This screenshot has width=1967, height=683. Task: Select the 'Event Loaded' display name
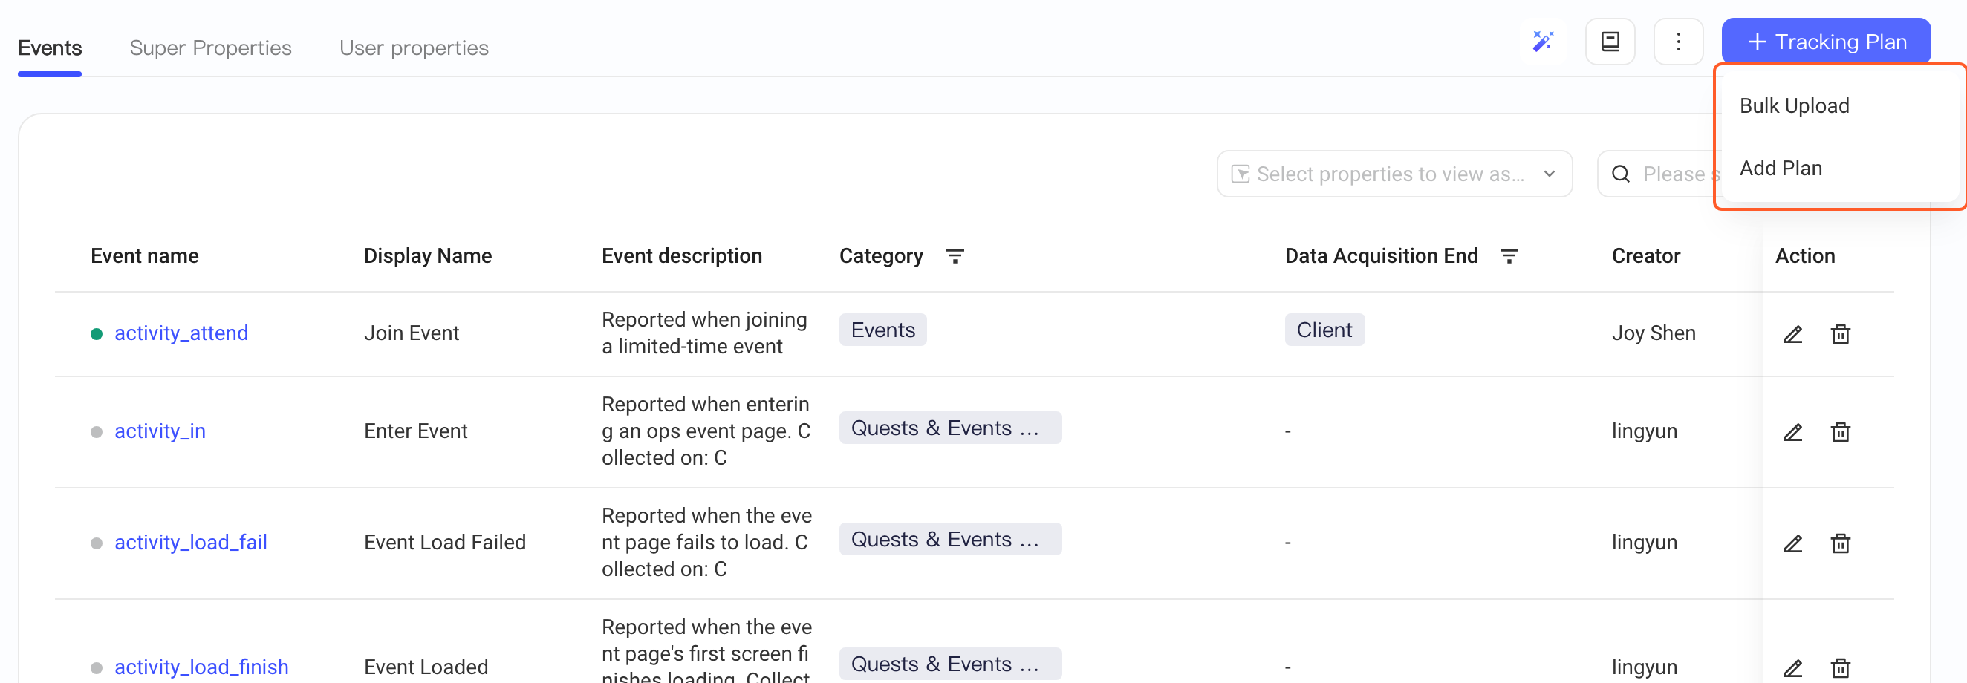(x=426, y=666)
